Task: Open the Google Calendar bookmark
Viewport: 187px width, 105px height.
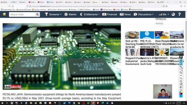Action: (8, 10)
